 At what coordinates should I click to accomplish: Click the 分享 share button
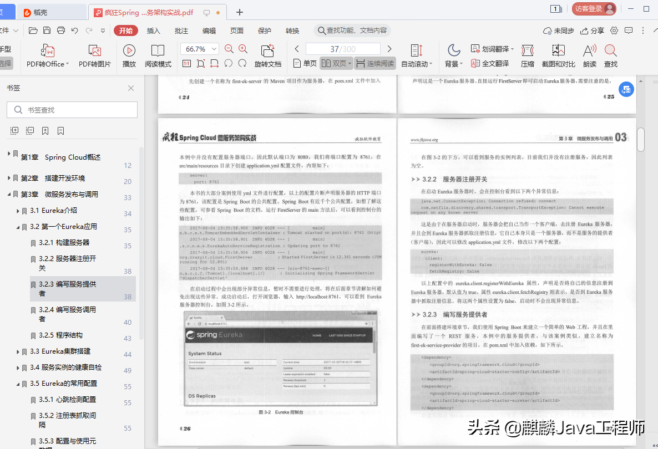tap(592, 30)
